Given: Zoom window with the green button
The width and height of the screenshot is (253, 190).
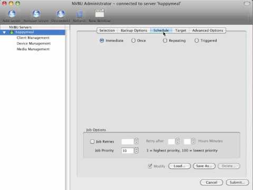Looking at the screenshot, I should coord(17,3).
